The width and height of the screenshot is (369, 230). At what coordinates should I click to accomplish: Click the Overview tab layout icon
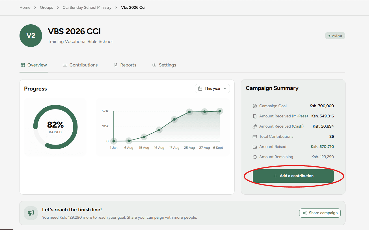tap(23, 65)
